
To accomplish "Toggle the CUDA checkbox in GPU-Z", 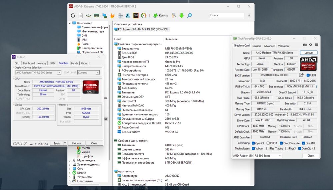I will click(268, 143).
